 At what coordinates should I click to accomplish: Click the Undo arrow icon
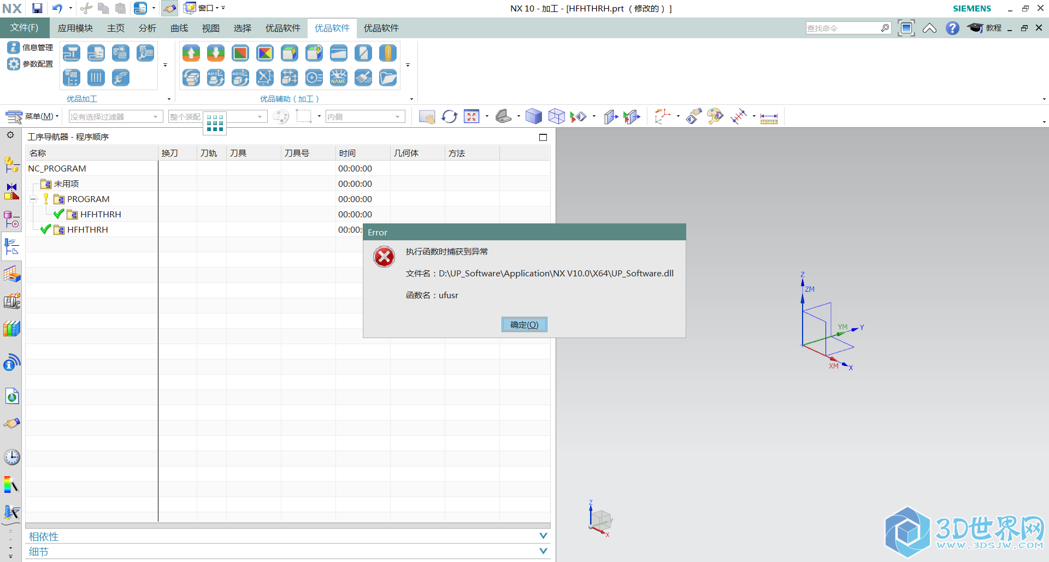click(x=57, y=8)
